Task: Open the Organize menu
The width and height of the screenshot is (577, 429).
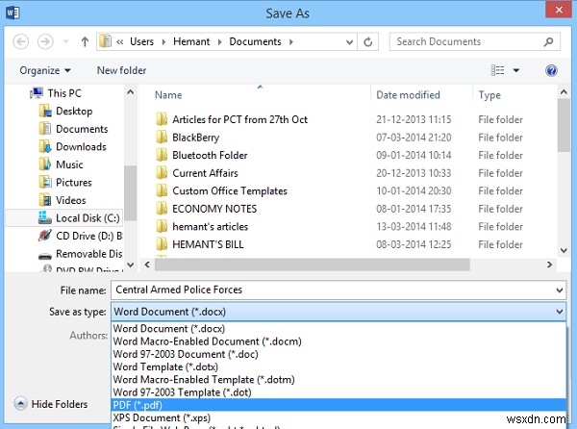Action: (45, 70)
